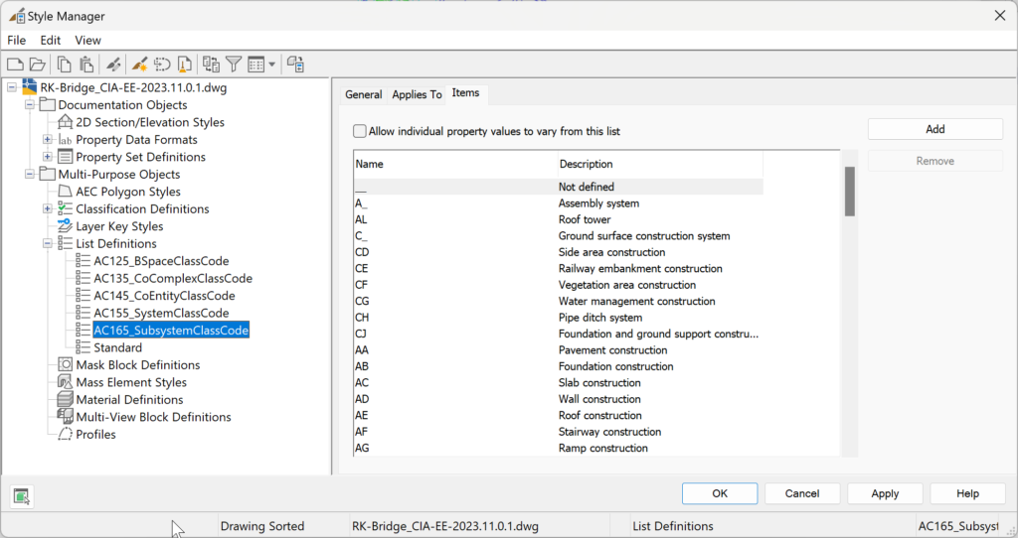Click the Apply button
The width and height of the screenshot is (1018, 538).
click(x=885, y=493)
